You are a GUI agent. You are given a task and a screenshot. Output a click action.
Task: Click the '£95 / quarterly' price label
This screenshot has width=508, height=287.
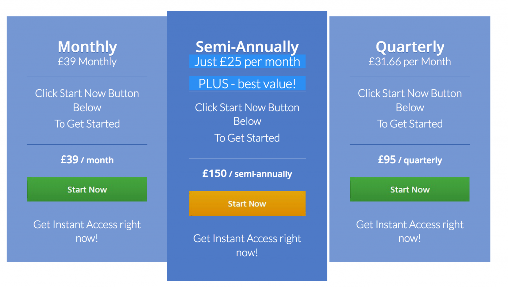coord(410,160)
